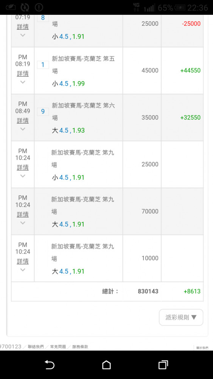This screenshot has height=379, width=213.
Task: Open the 服務條款 footer link
Action: (x=80, y=347)
